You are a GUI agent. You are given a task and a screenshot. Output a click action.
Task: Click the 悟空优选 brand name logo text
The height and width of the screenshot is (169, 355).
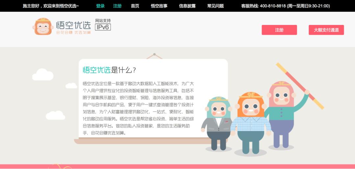(x=74, y=25)
